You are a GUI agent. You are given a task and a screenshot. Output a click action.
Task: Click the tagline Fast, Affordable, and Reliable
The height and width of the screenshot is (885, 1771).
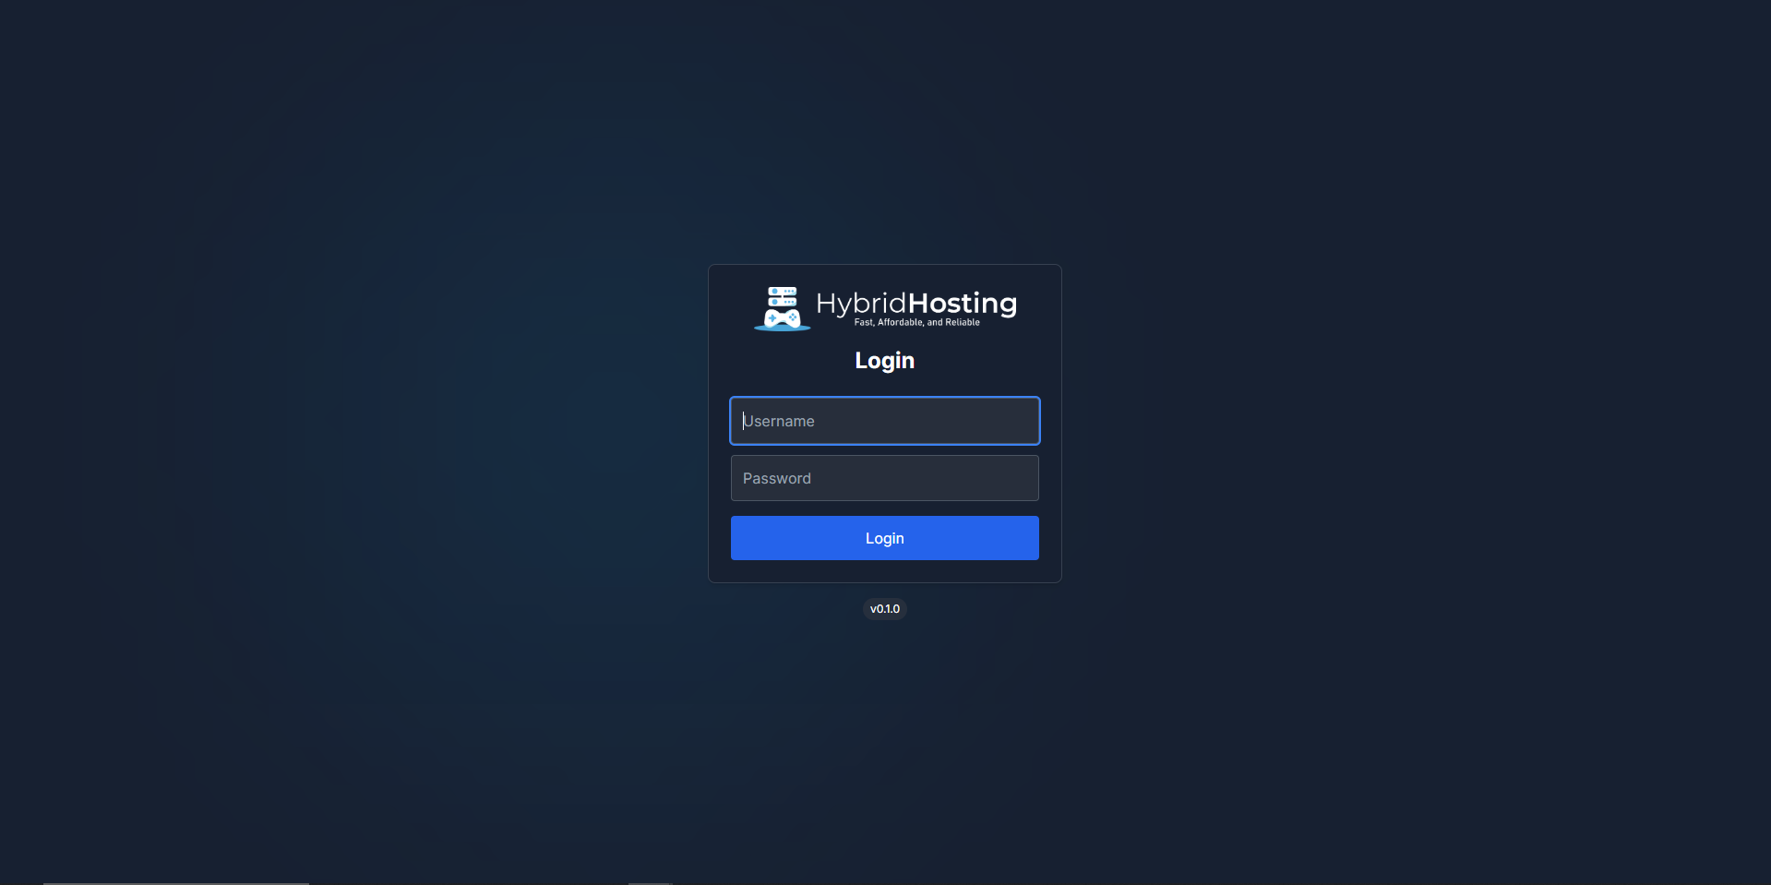click(x=918, y=323)
